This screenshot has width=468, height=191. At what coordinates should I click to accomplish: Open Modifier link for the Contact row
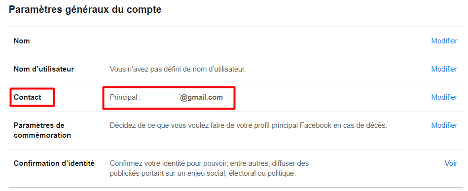pyautogui.click(x=444, y=97)
